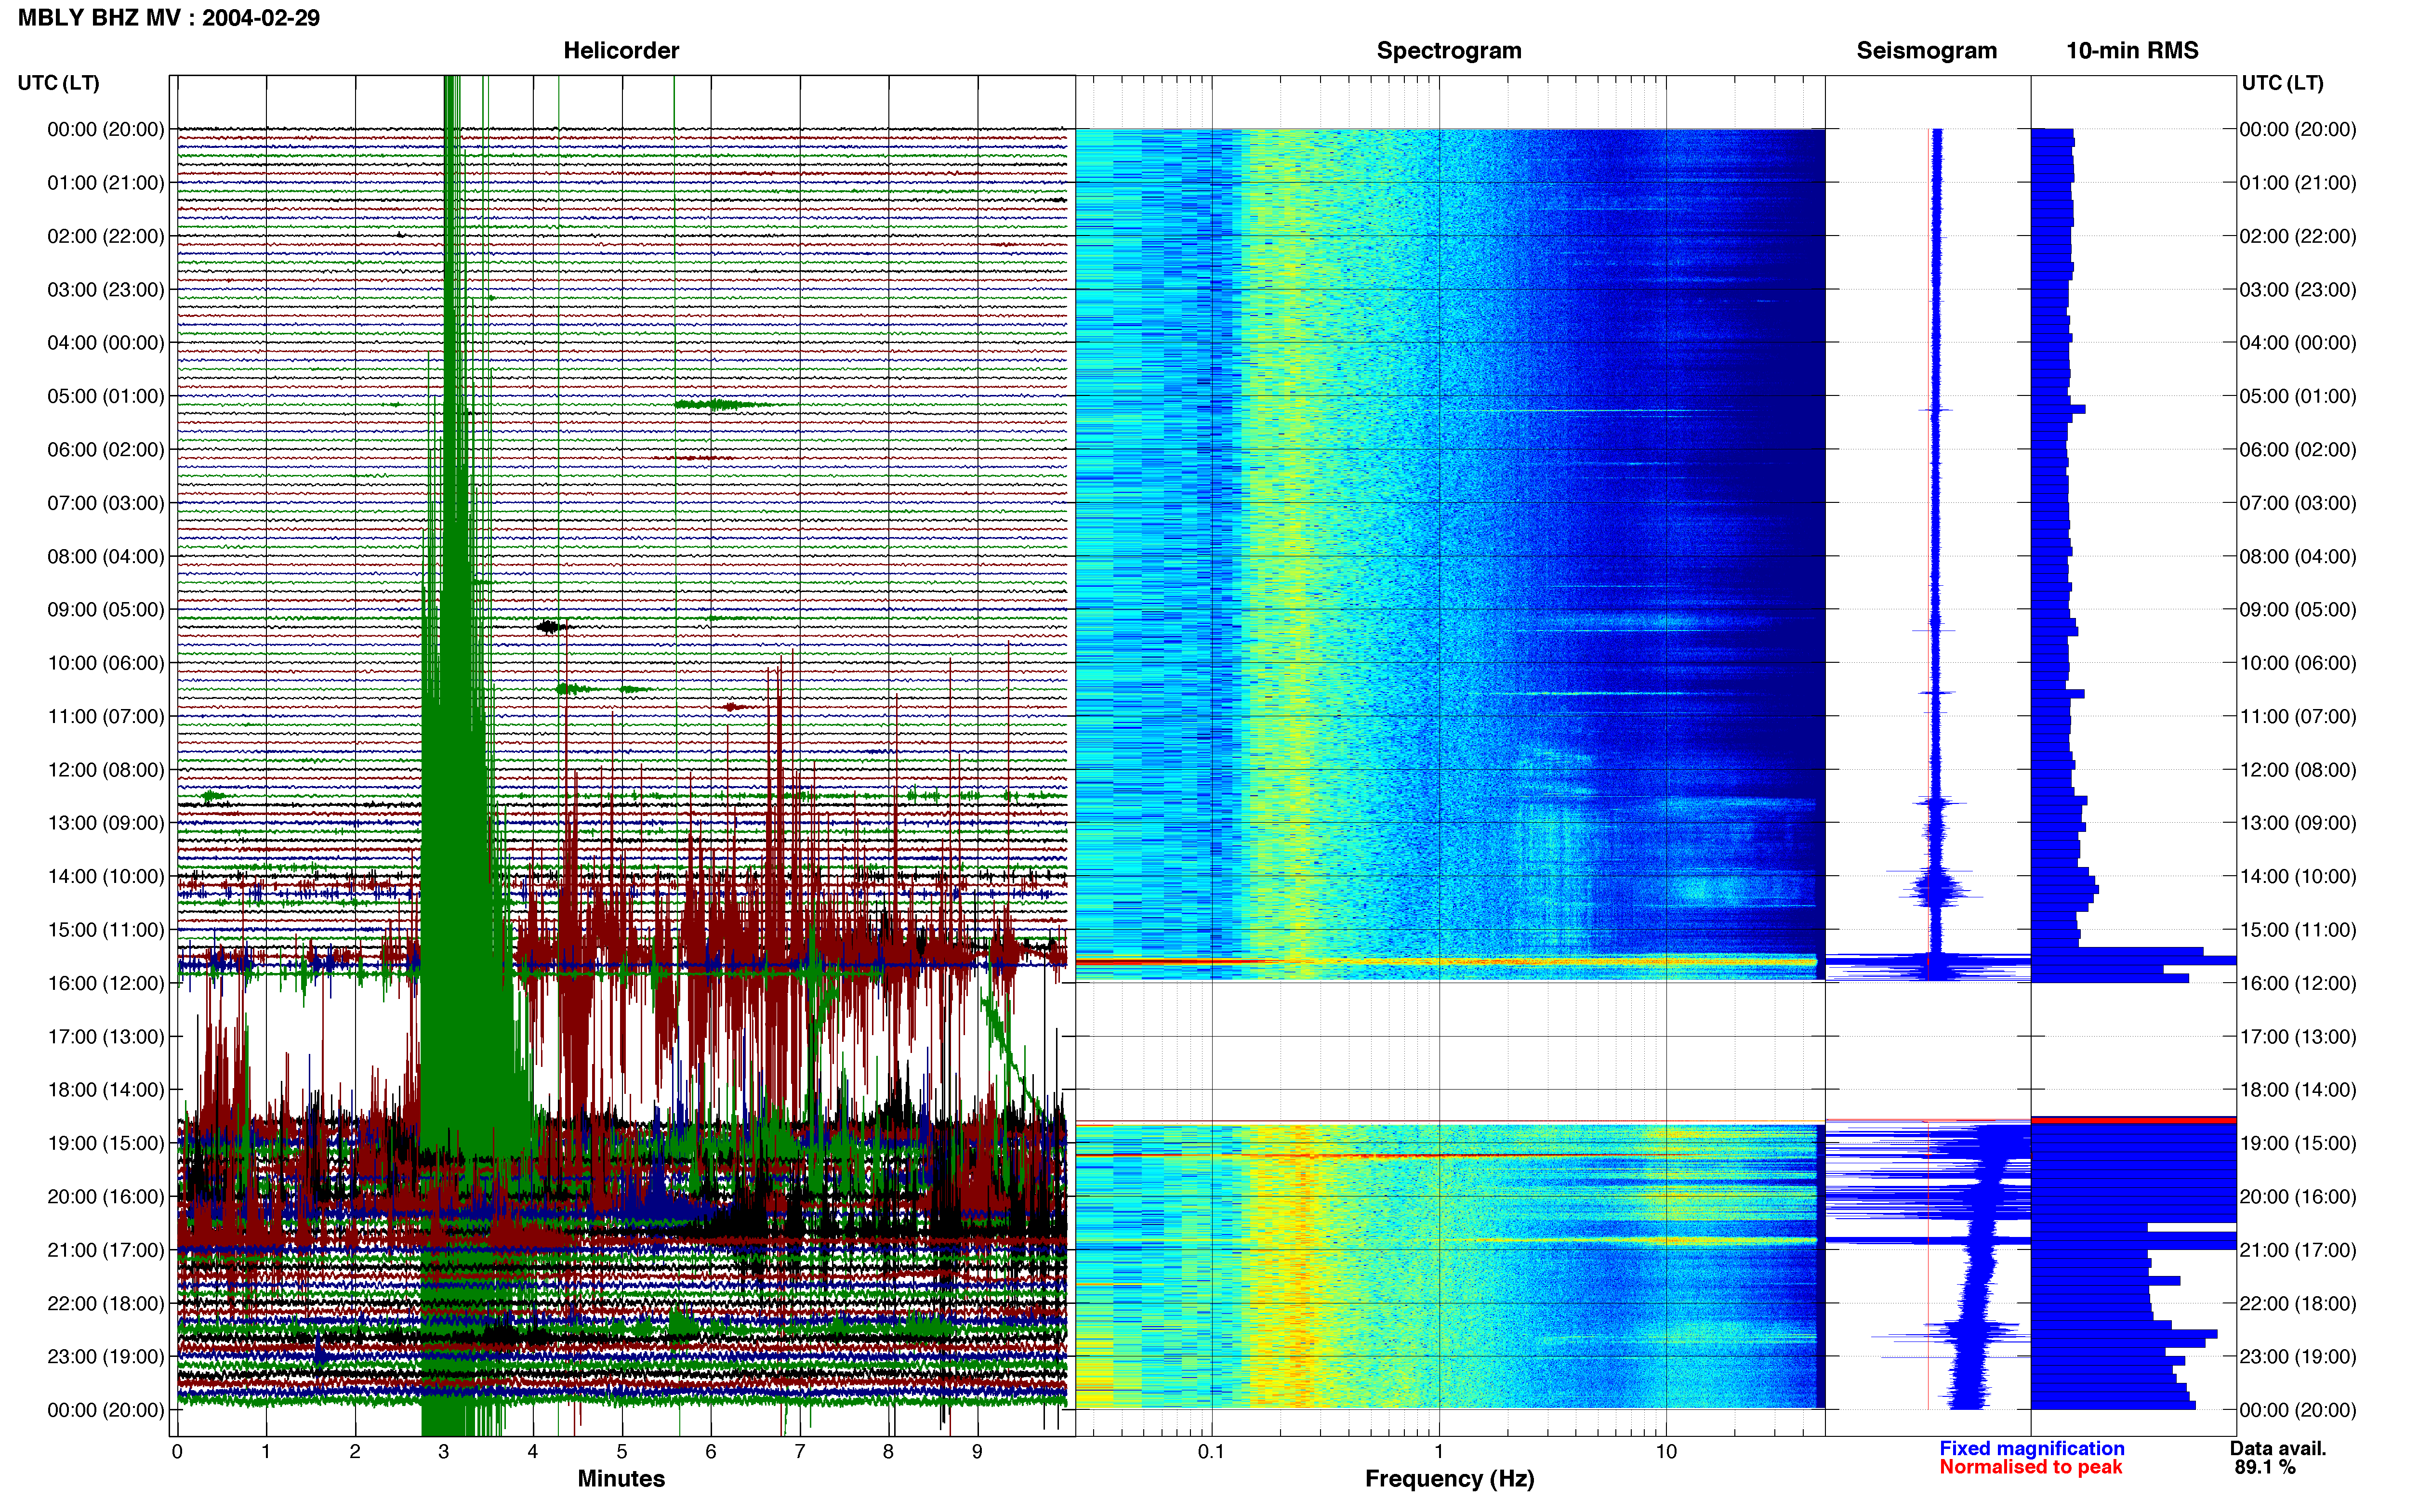Click "11:00 (07:00)" on the Helicorder time axis
Image resolution: width=2418 pixels, height=1512 pixels.
pos(106,716)
